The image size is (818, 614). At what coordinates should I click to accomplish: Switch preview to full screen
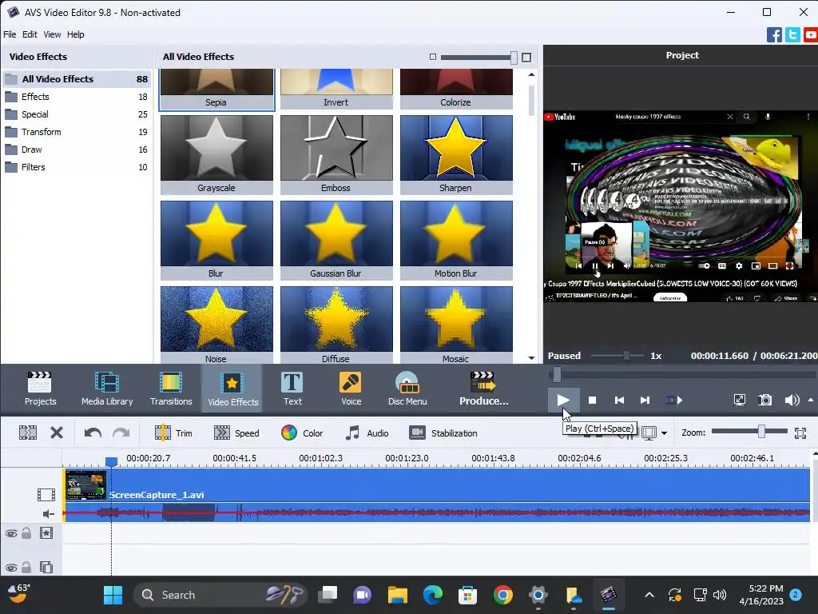[x=739, y=400]
